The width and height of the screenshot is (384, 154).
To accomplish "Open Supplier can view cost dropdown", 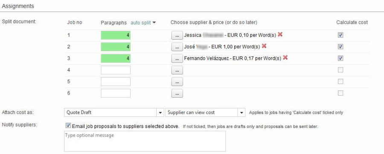I will click(205, 113).
